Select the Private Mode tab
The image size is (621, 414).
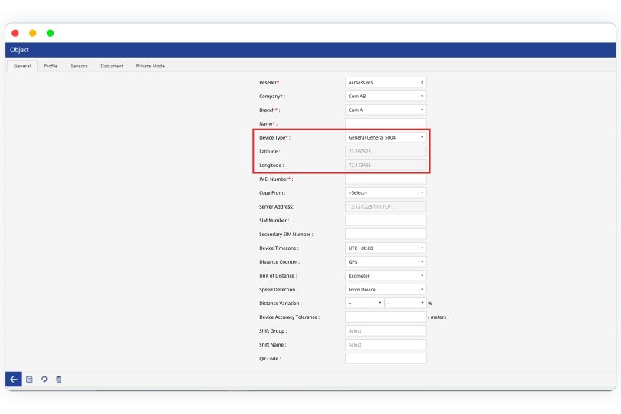(150, 66)
